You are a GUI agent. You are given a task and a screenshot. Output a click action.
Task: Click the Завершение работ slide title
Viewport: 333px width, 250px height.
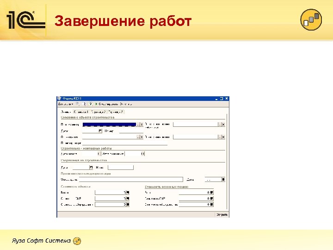pyautogui.click(x=123, y=21)
